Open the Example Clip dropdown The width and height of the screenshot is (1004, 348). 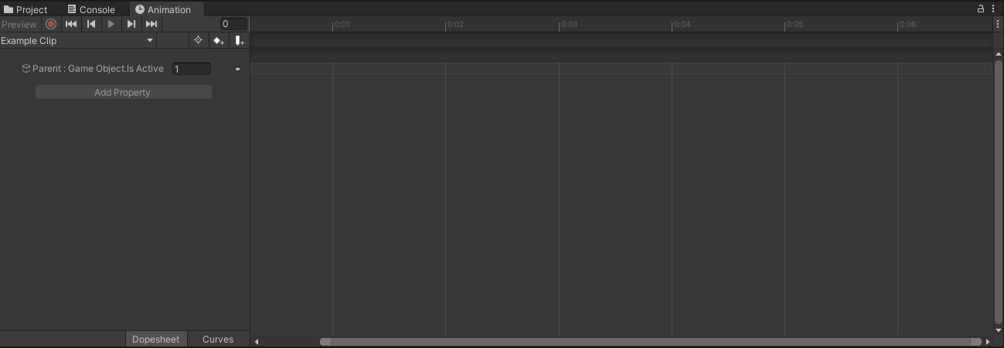(x=78, y=41)
